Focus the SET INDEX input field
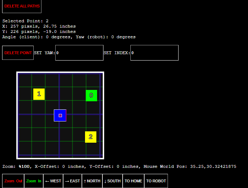 click(x=154, y=53)
